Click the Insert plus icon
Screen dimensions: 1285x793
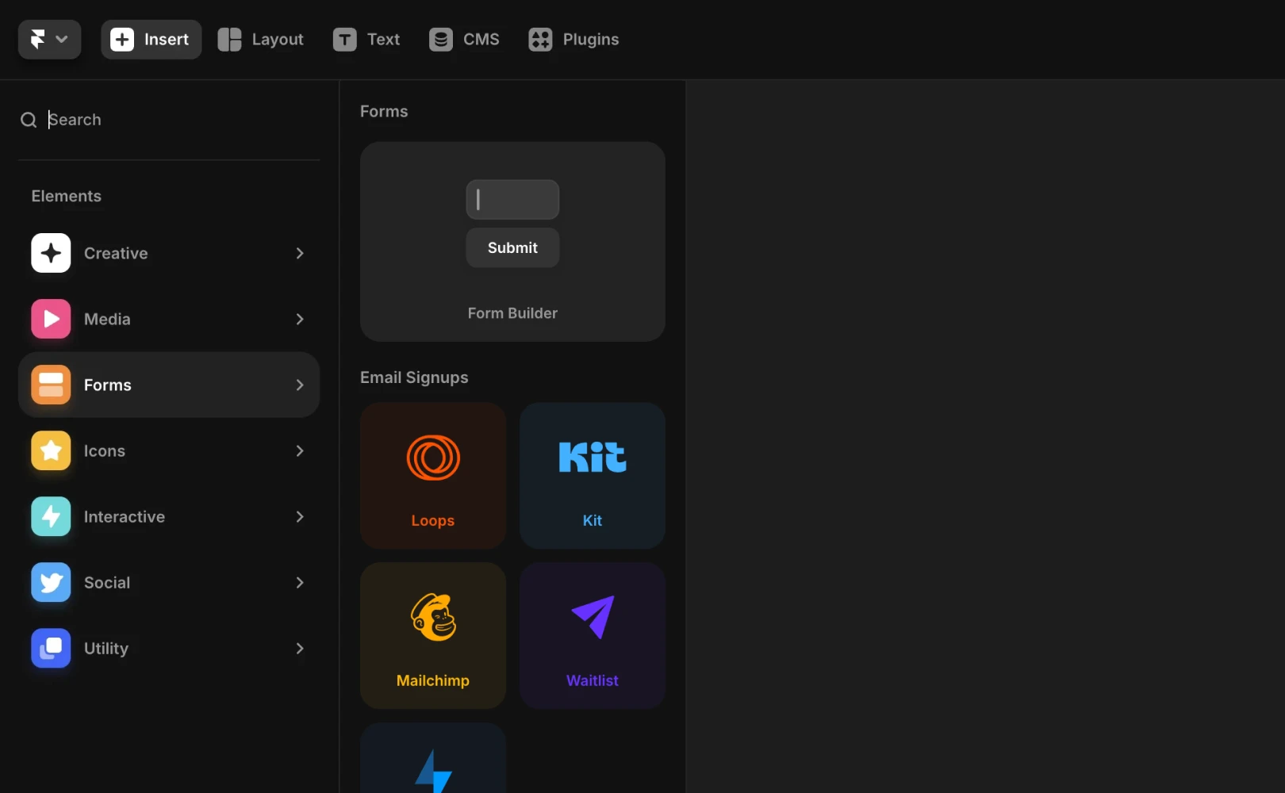pos(122,40)
